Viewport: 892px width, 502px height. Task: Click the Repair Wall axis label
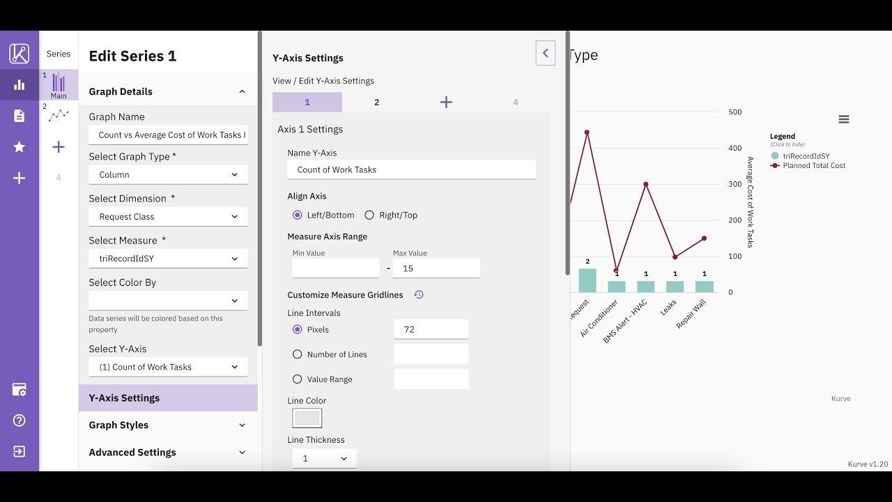(691, 314)
